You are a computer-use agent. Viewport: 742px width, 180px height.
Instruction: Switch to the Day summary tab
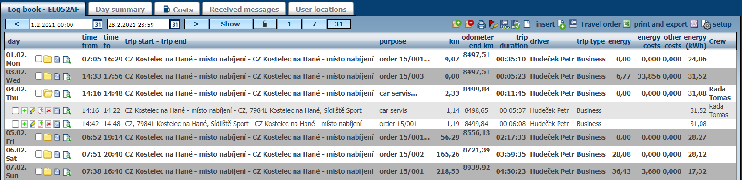tap(120, 9)
